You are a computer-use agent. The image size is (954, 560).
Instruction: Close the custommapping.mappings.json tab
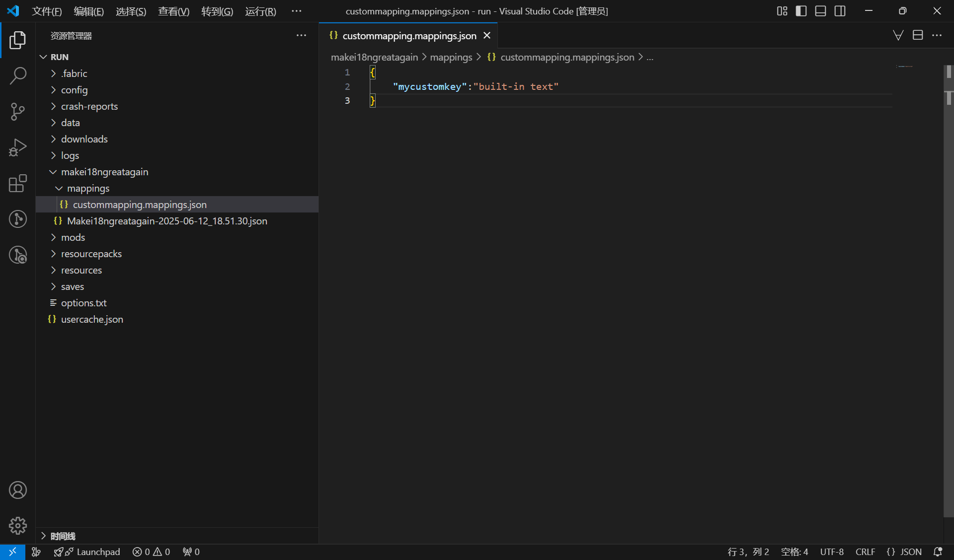pyautogui.click(x=487, y=36)
